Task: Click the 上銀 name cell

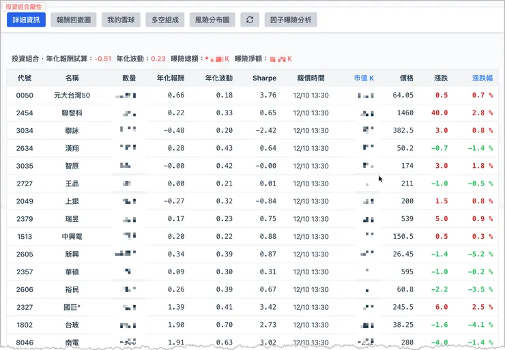Action: pyautogui.click(x=72, y=201)
